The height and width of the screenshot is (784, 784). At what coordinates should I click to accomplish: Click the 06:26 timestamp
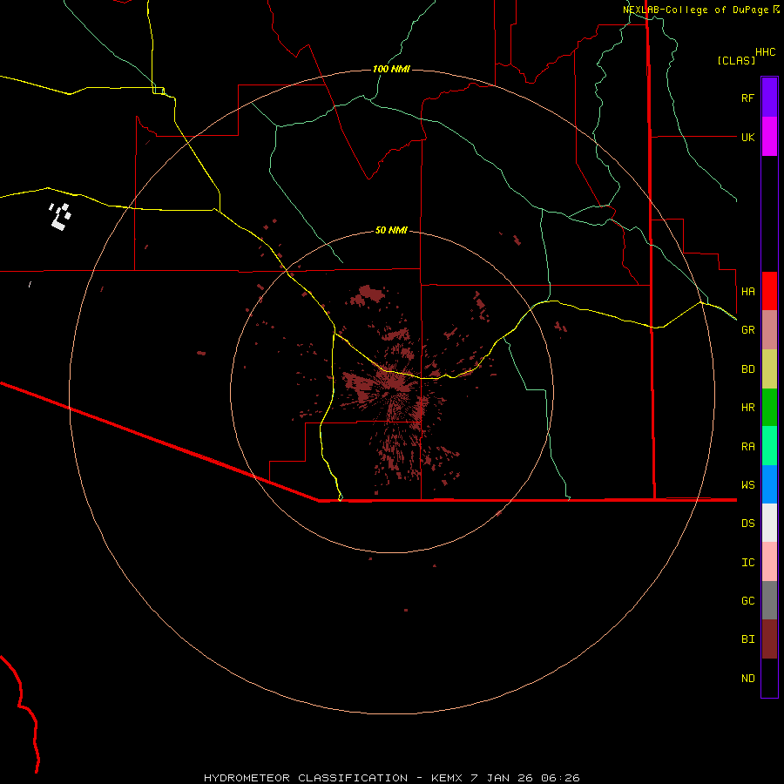coord(560,778)
